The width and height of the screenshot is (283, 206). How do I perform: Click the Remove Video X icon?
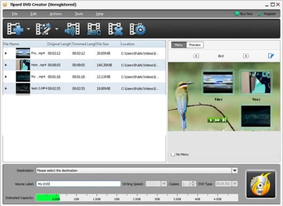(x=116, y=29)
